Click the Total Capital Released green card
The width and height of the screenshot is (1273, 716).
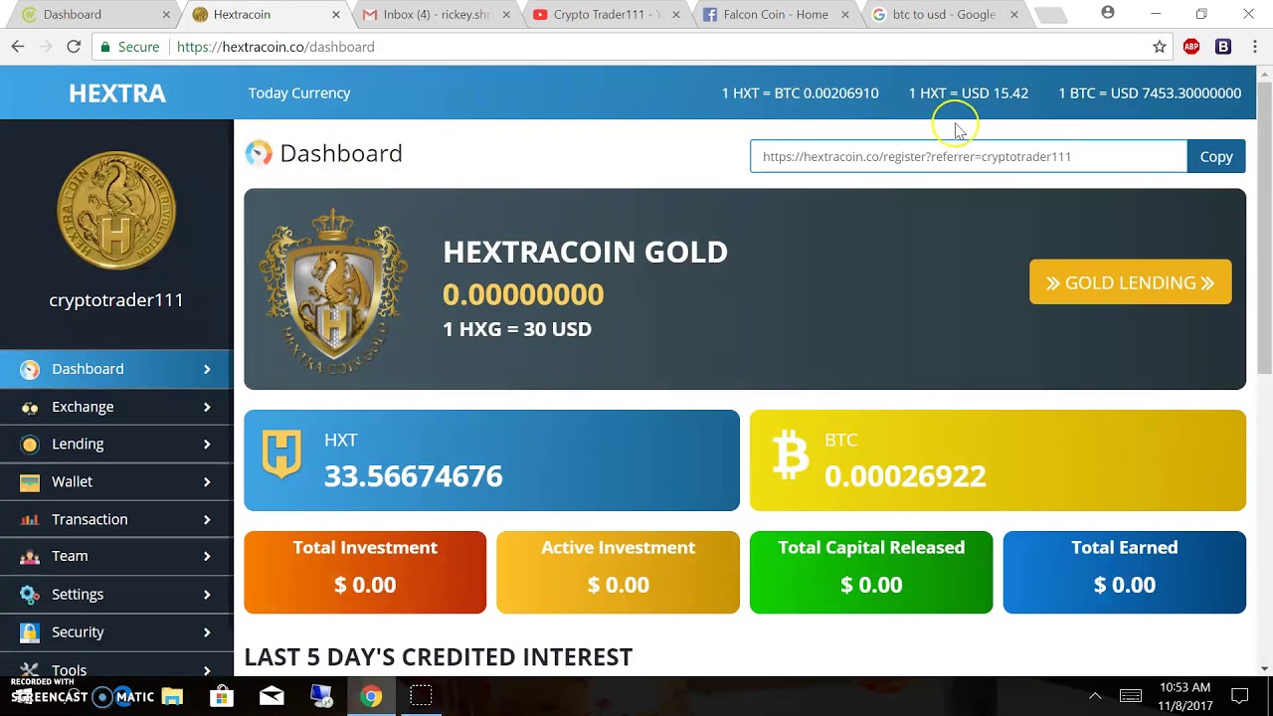pos(871,572)
